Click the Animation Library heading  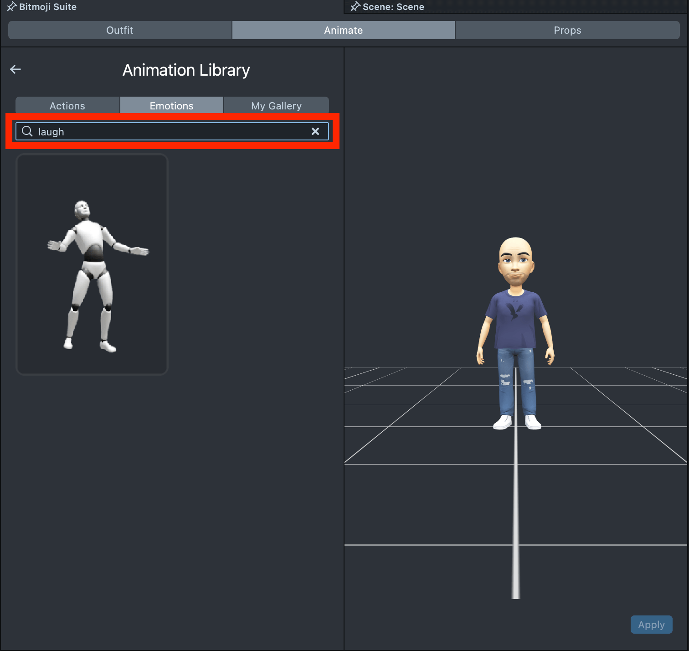pos(186,70)
